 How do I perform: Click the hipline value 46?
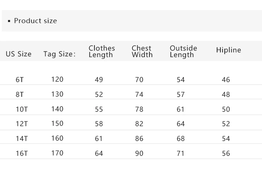pyautogui.click(x=226, y=80)
